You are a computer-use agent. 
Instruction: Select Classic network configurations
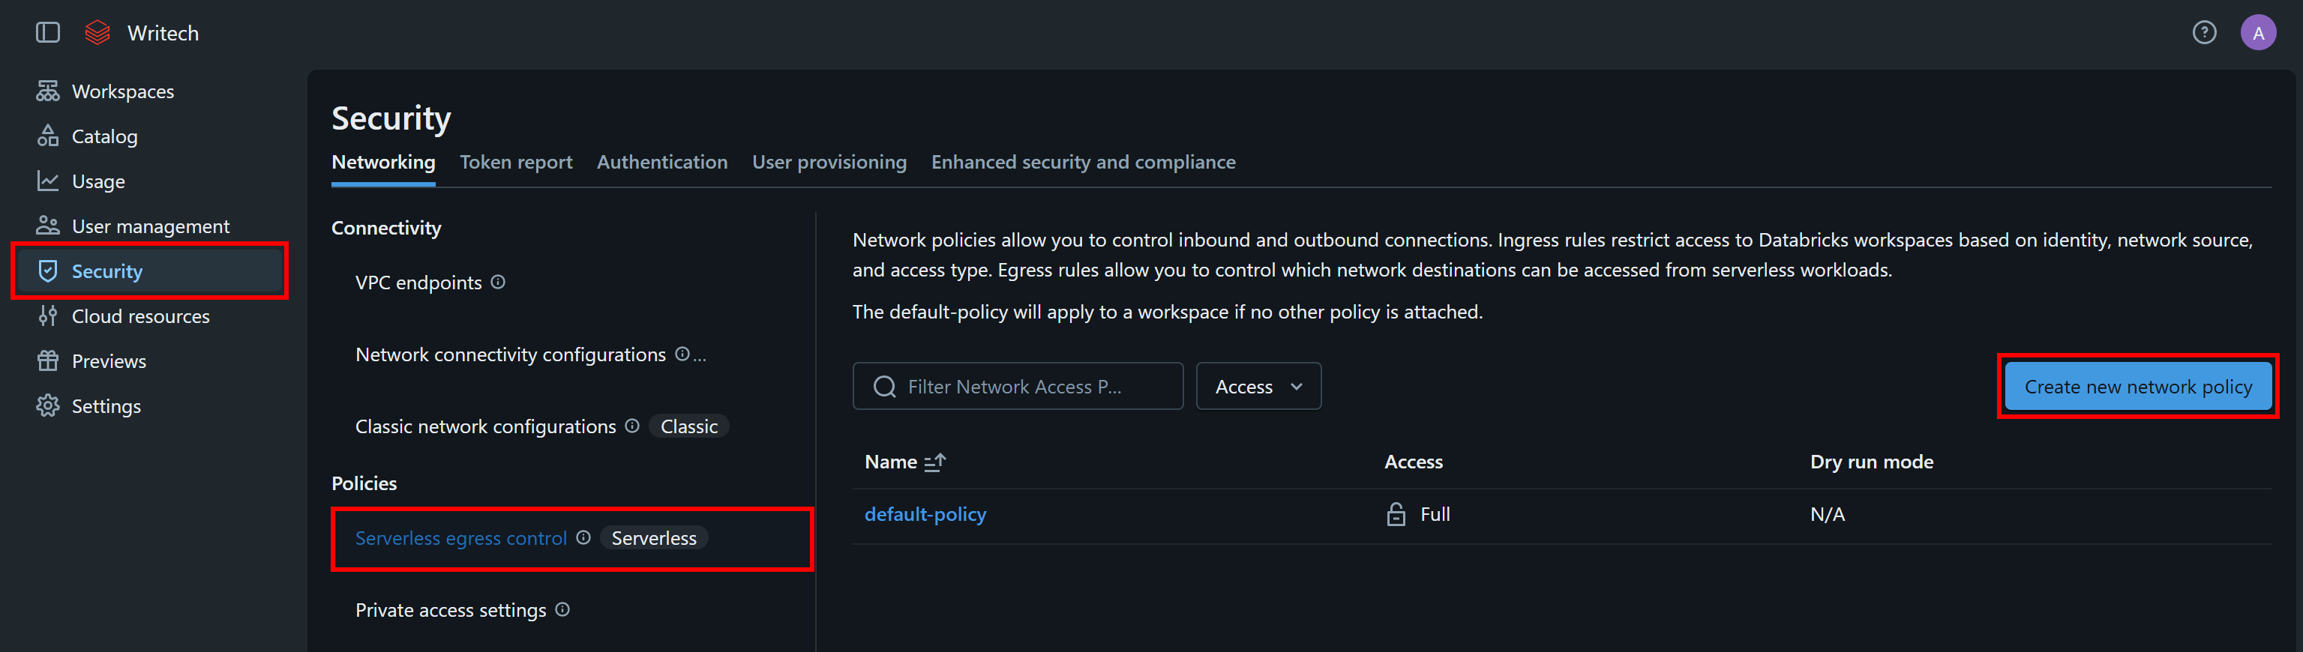485,426
